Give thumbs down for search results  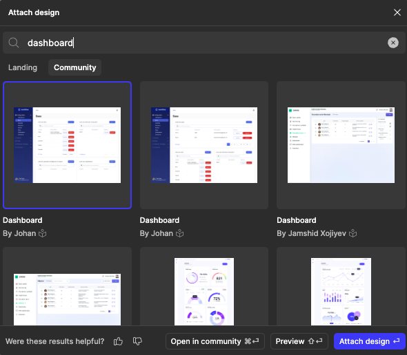(x=137, y=341)
